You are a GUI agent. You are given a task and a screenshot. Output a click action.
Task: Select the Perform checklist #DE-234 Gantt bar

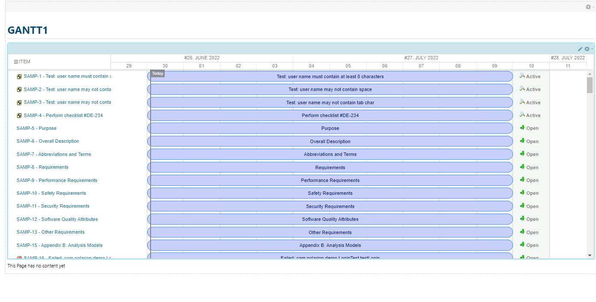pos(330,115)
